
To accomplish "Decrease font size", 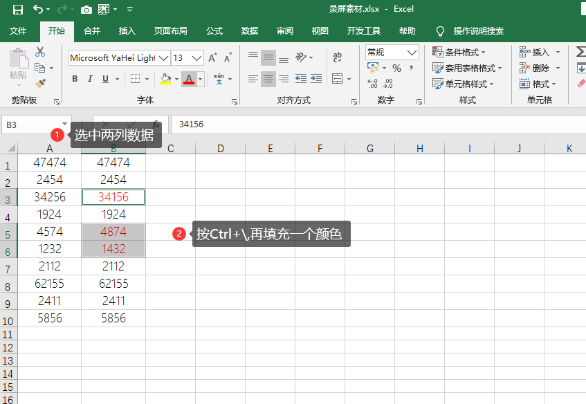I will pyautogui.click(x=228, y=58).
